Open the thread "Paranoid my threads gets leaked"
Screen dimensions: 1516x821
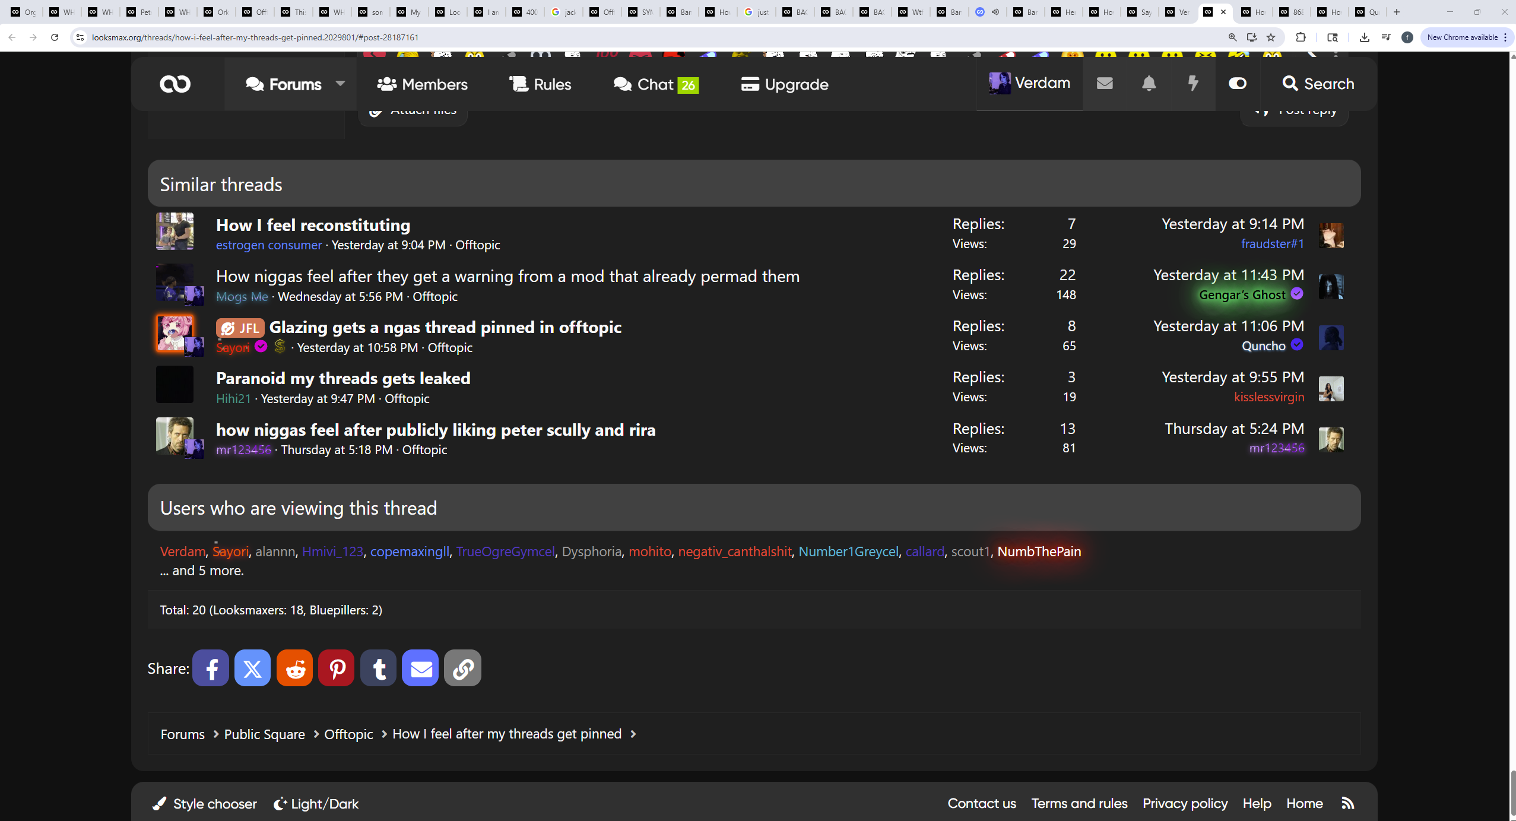pos(343,378)
